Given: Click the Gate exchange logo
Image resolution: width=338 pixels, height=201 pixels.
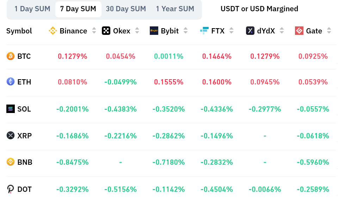Looking at the screenshot, I should [299, 31].
